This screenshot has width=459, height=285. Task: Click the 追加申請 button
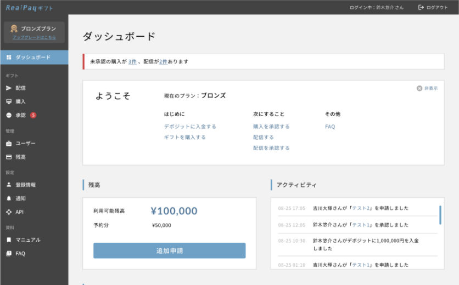click(x=170, y=250)
